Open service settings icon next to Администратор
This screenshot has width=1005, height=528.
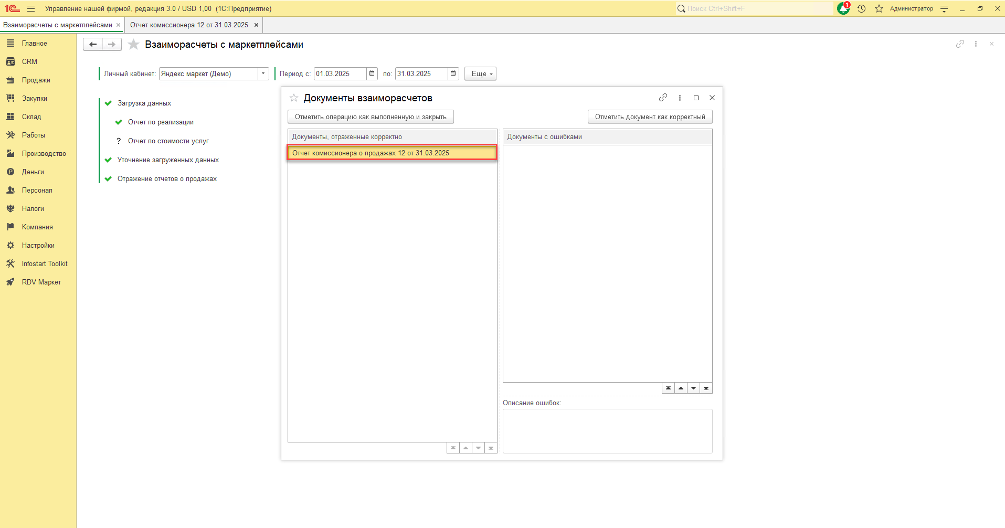tap(944, 8)
